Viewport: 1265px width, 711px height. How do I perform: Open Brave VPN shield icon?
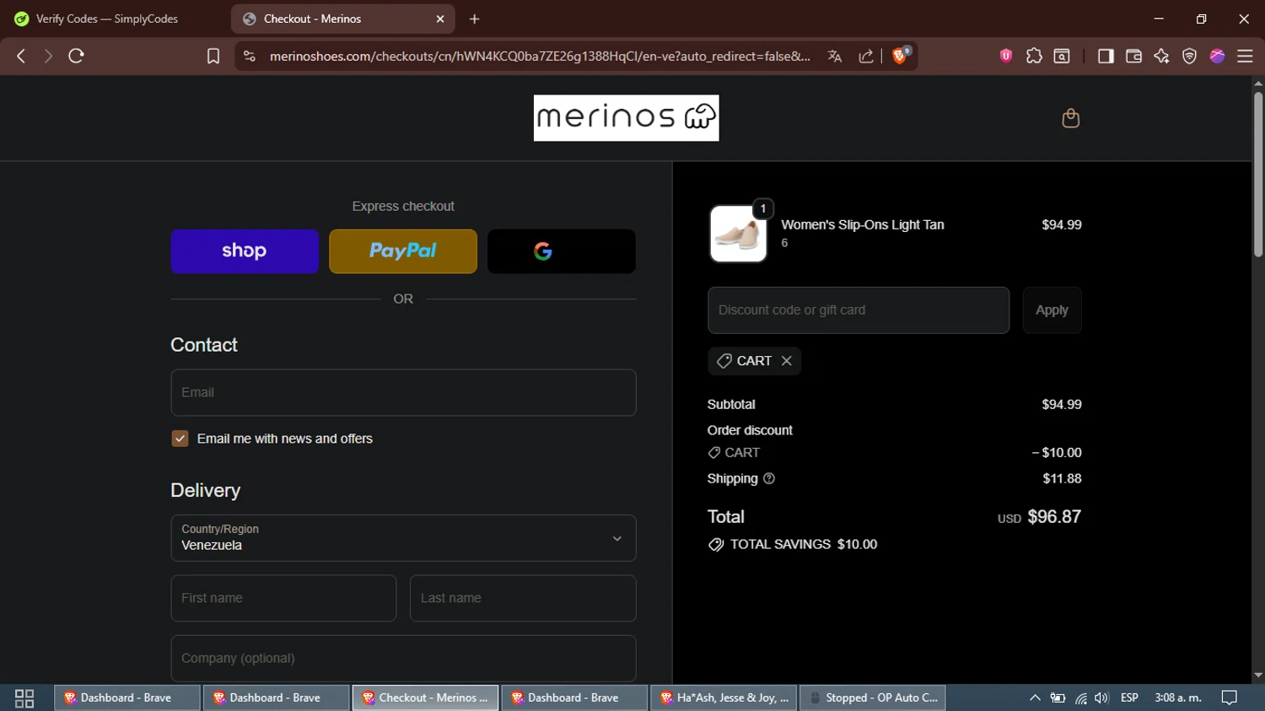1189,56
